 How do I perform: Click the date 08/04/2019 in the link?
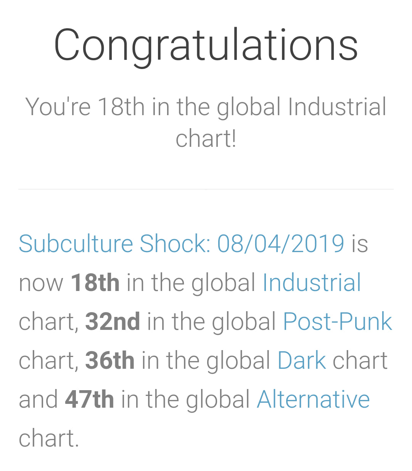[x=281, y=243]
